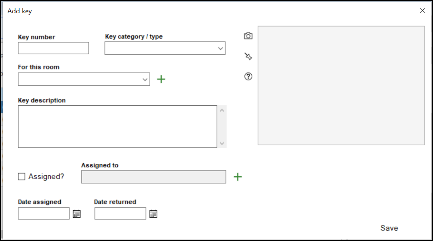Click the Assigned to field
The height and width of the screenshot is (241, 433).
(153, 177)
